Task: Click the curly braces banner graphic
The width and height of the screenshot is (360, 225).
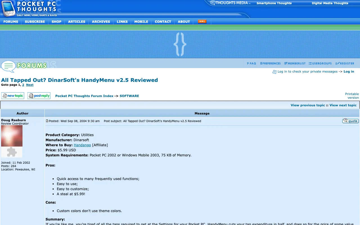Action: [180, 44]
